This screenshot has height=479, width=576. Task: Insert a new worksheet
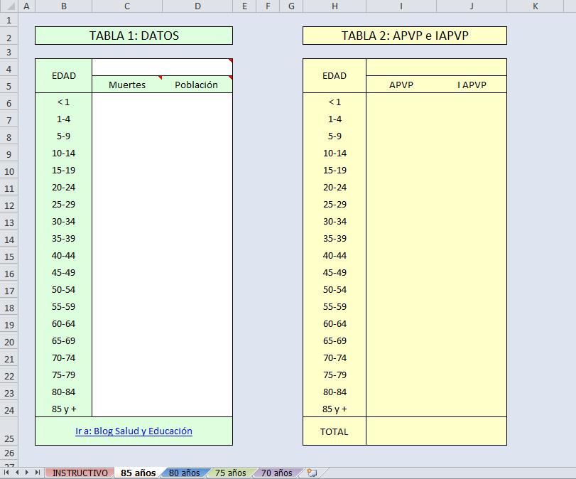pyautogui.click(x=311, y=472)
